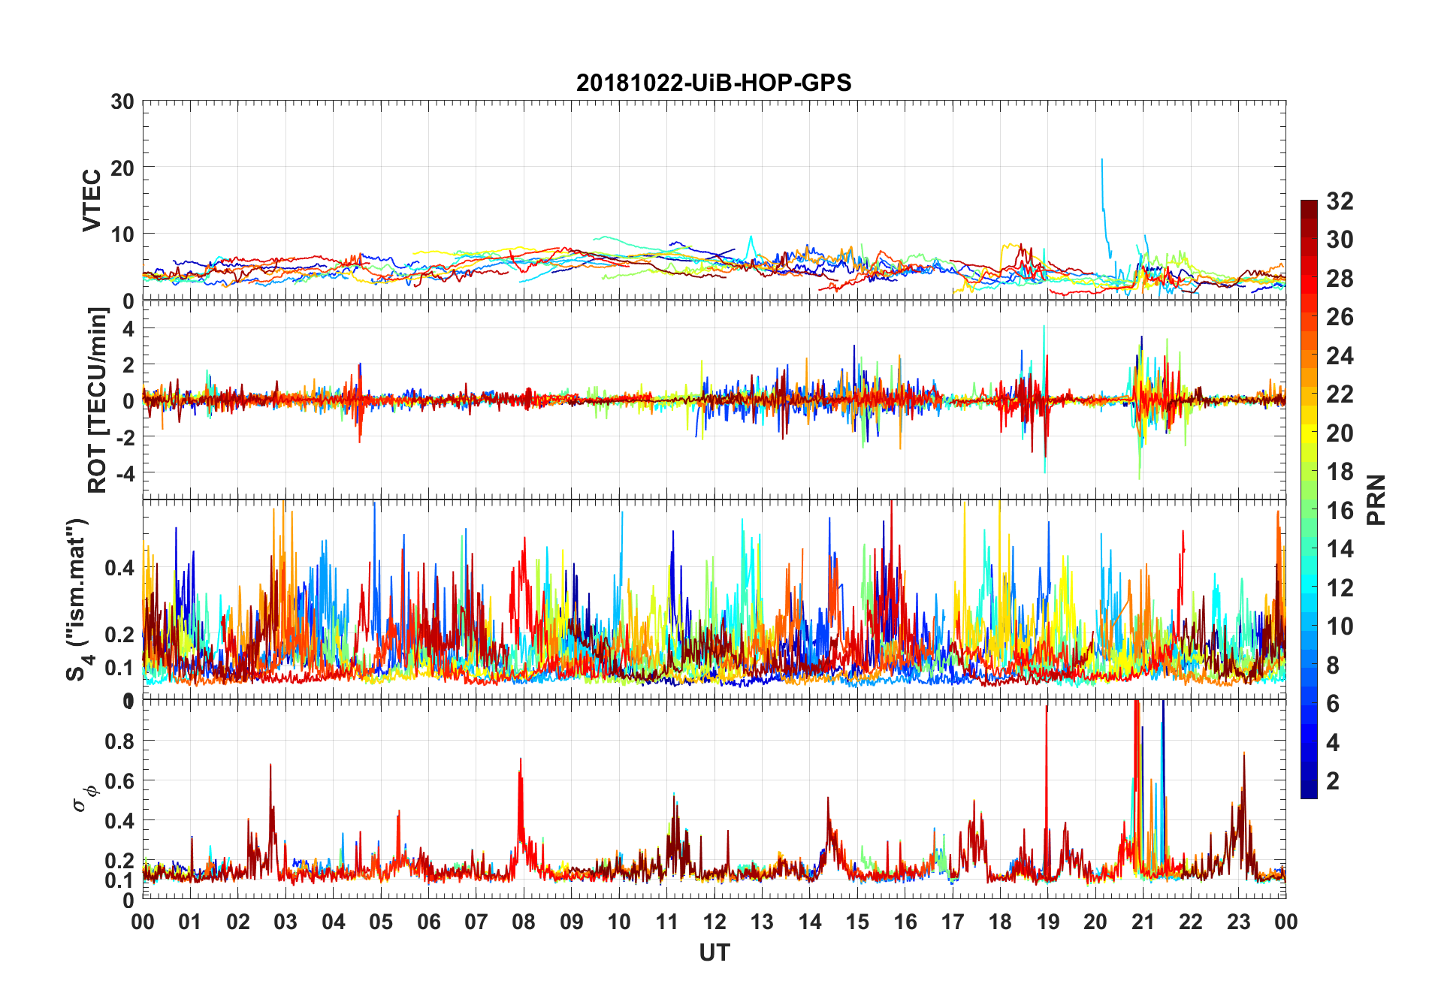Click the dark red top of the colorbar near 32
The height and width of the screenshot is (999, 1429).
pos(1309,204)
